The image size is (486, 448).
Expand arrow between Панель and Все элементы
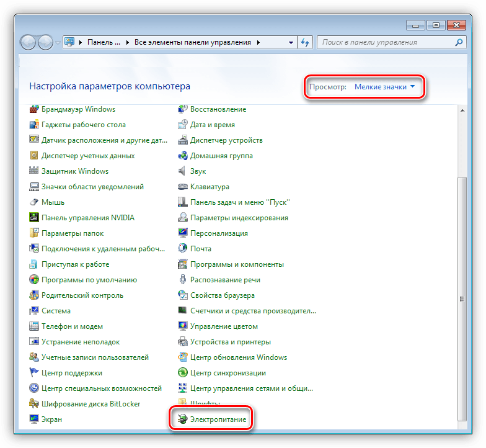(x=128, y=42)
